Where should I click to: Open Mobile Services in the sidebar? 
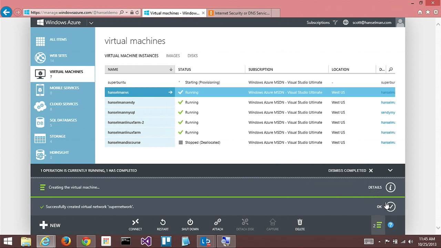click(x=63, y=90)
